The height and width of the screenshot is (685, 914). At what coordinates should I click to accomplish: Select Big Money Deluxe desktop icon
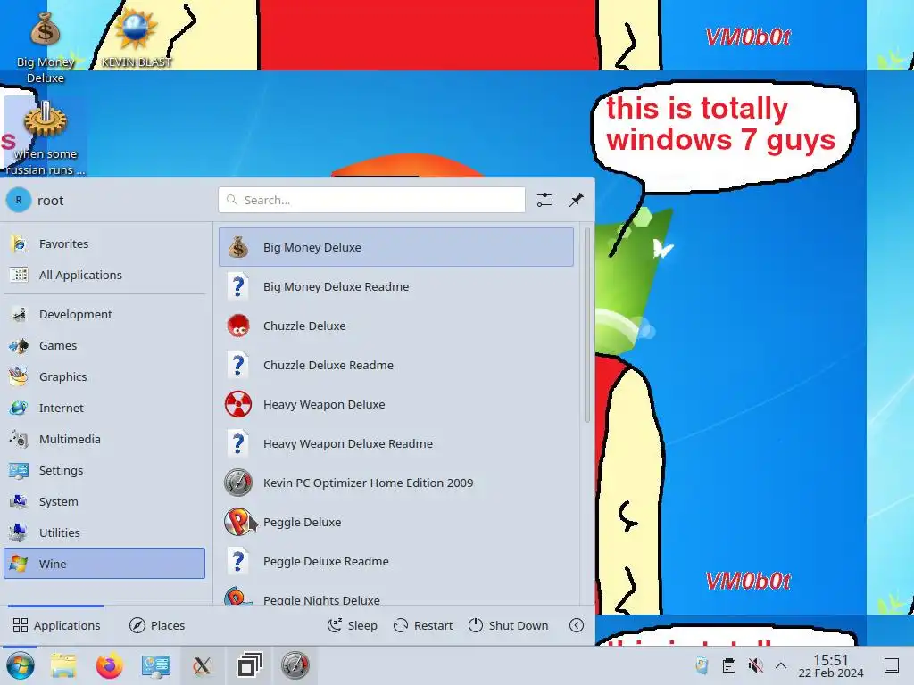46,46
